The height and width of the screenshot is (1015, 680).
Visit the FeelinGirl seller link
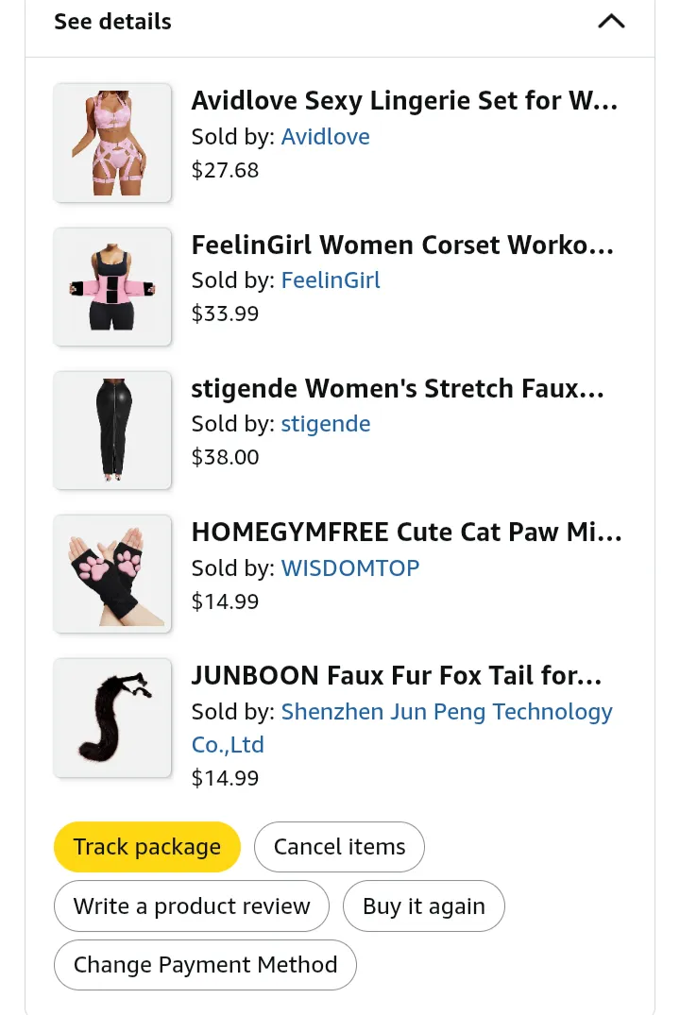point(331,280)
